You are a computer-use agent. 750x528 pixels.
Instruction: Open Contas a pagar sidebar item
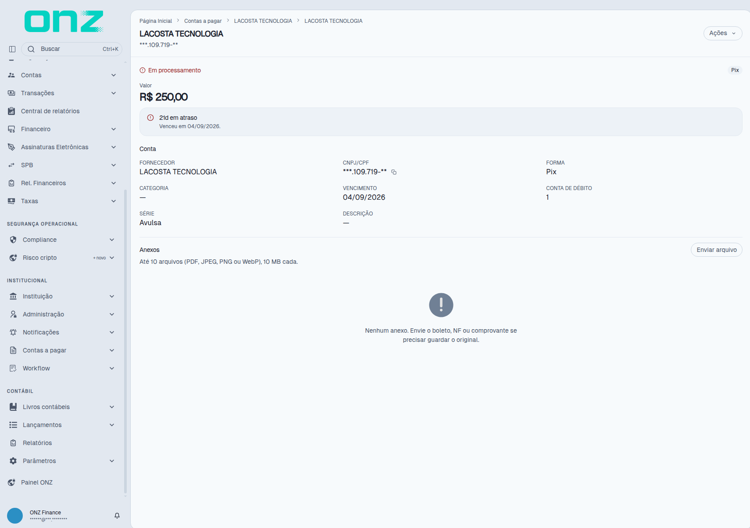[x=61, y=350]
